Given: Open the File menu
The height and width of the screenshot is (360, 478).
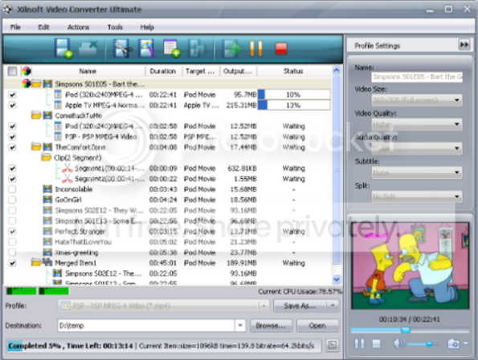Looking at the screenshot, I should (15, 27).
